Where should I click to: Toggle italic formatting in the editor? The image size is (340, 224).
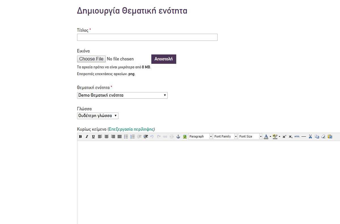tap(87, 137)
